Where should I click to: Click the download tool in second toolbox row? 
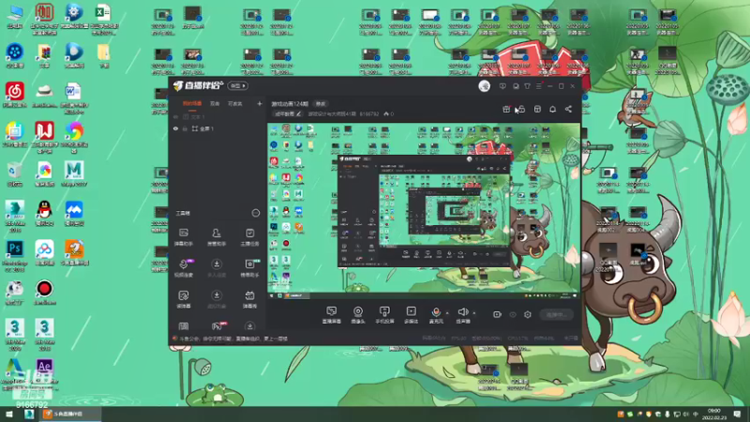tap(217, 268)
